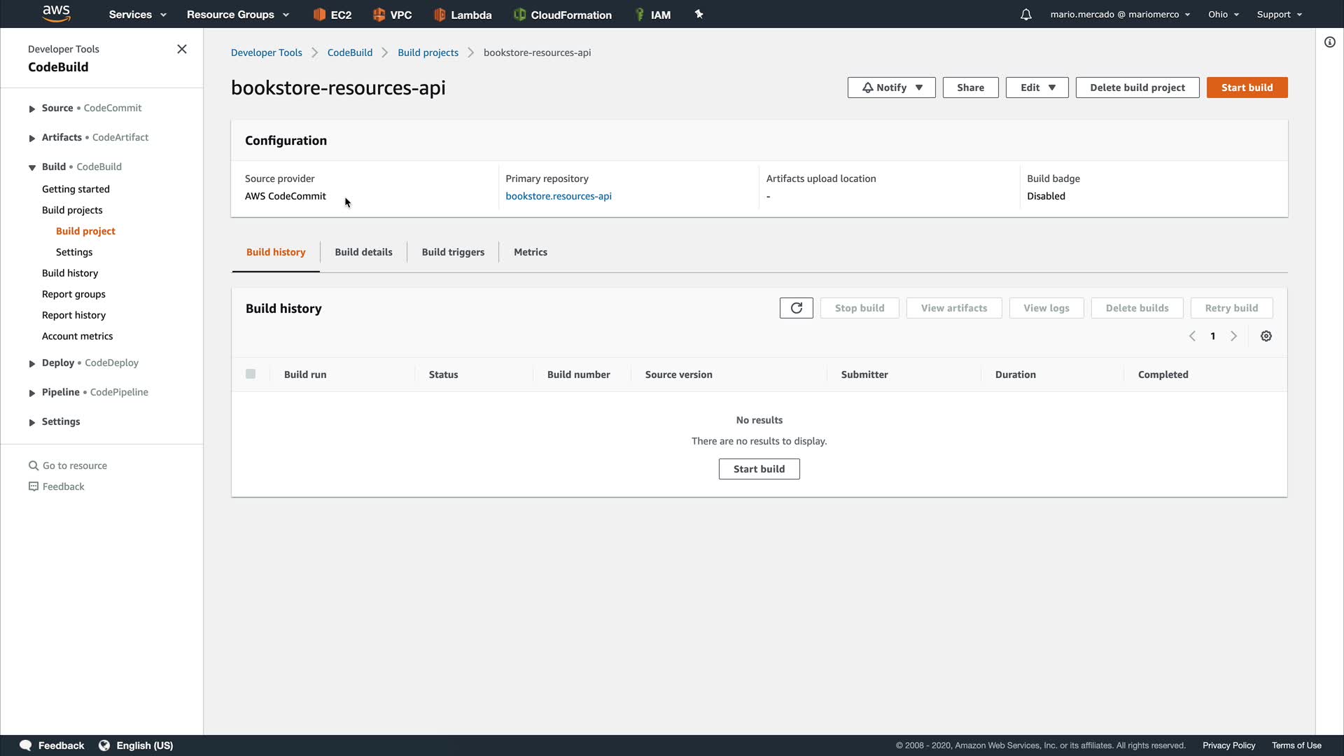This screenshot has width=1344, height=756.
Task: Click the AWS logo home icon
Action: point(56,13)
